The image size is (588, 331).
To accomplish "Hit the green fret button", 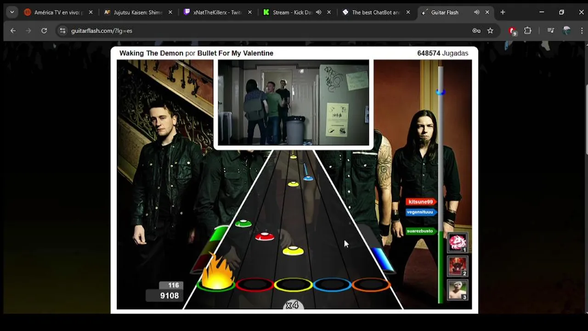I will tap(216, 285).
